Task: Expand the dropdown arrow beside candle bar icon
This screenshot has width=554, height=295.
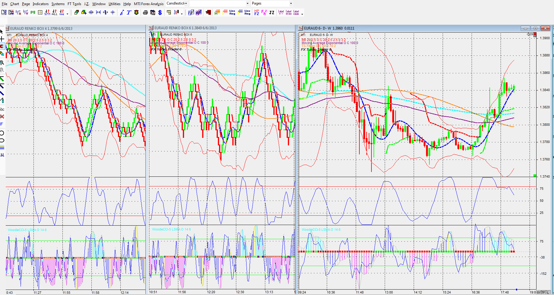Action: click(x=182, y=14)
